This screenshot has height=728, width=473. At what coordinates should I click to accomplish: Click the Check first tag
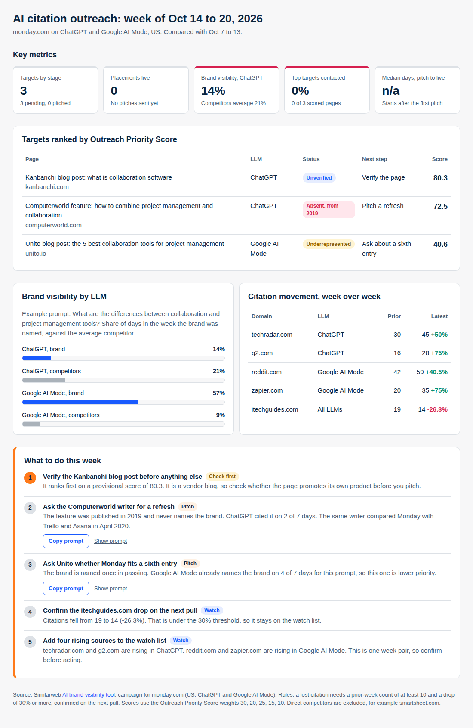(222, 477)
